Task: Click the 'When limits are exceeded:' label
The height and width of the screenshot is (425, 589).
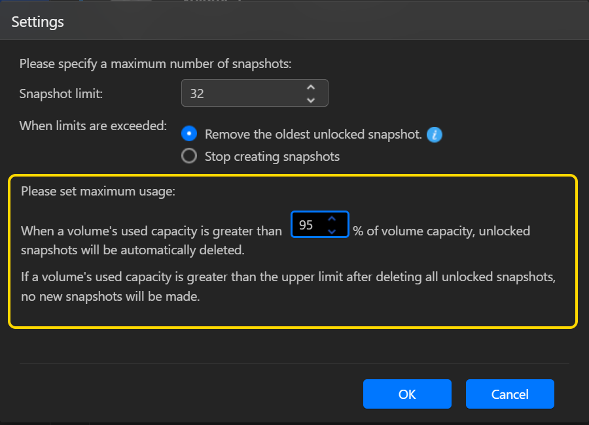Action: tap(94, 125)
